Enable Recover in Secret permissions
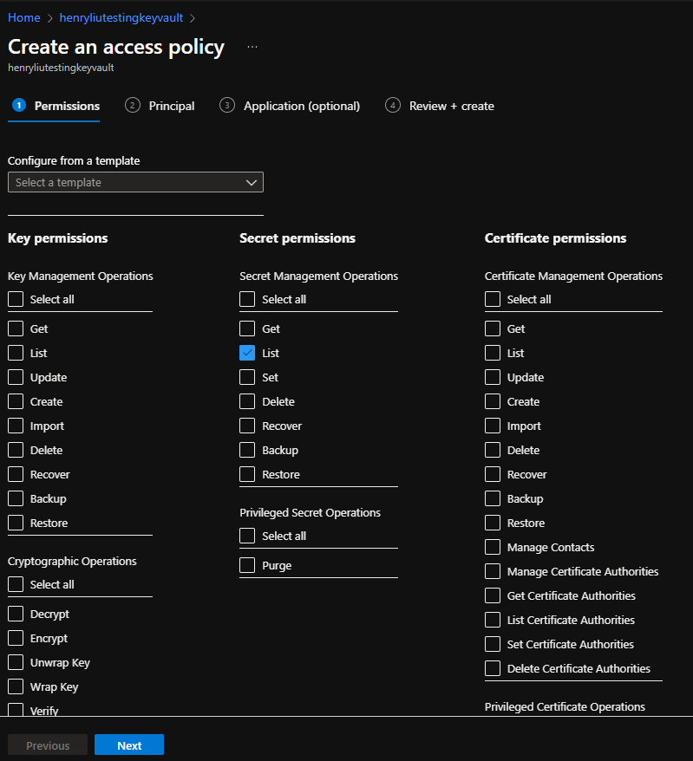 click(x=247, y=426)
